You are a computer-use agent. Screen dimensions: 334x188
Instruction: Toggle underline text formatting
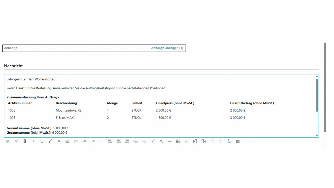click(42, 141)
